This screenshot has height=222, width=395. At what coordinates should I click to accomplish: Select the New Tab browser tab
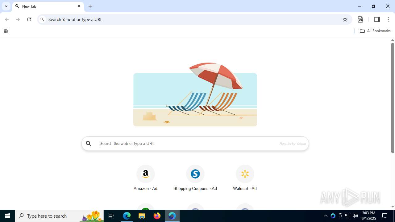click(x=48, y=6)
